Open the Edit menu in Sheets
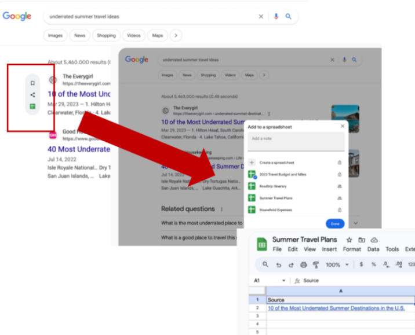The width and height of the screenshot is (415, 335). pos(293,249)
